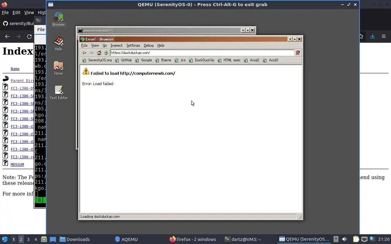Click status text 'Loading duckduckgo.com'

[100, 217]
